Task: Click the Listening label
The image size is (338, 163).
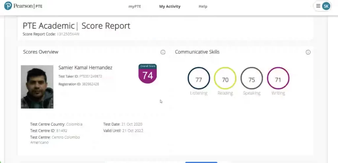Action: point(199,93)
